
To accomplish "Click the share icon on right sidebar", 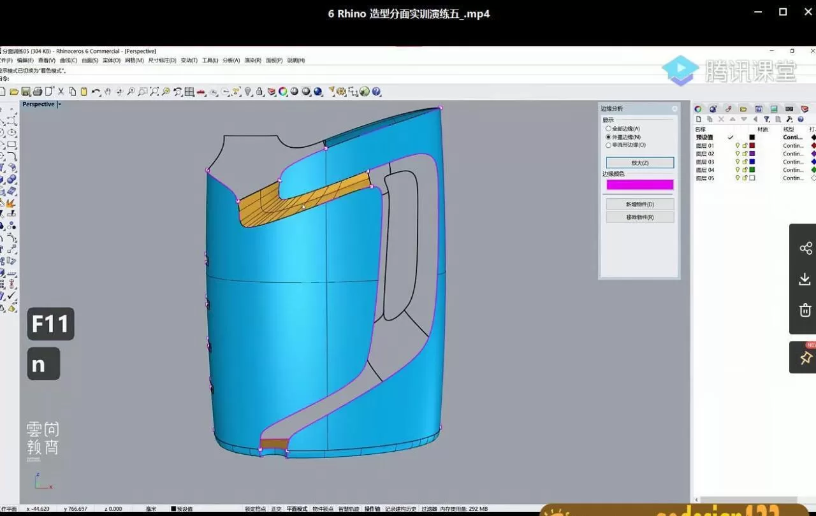I will pyautogui.click(x=805, y=248).
